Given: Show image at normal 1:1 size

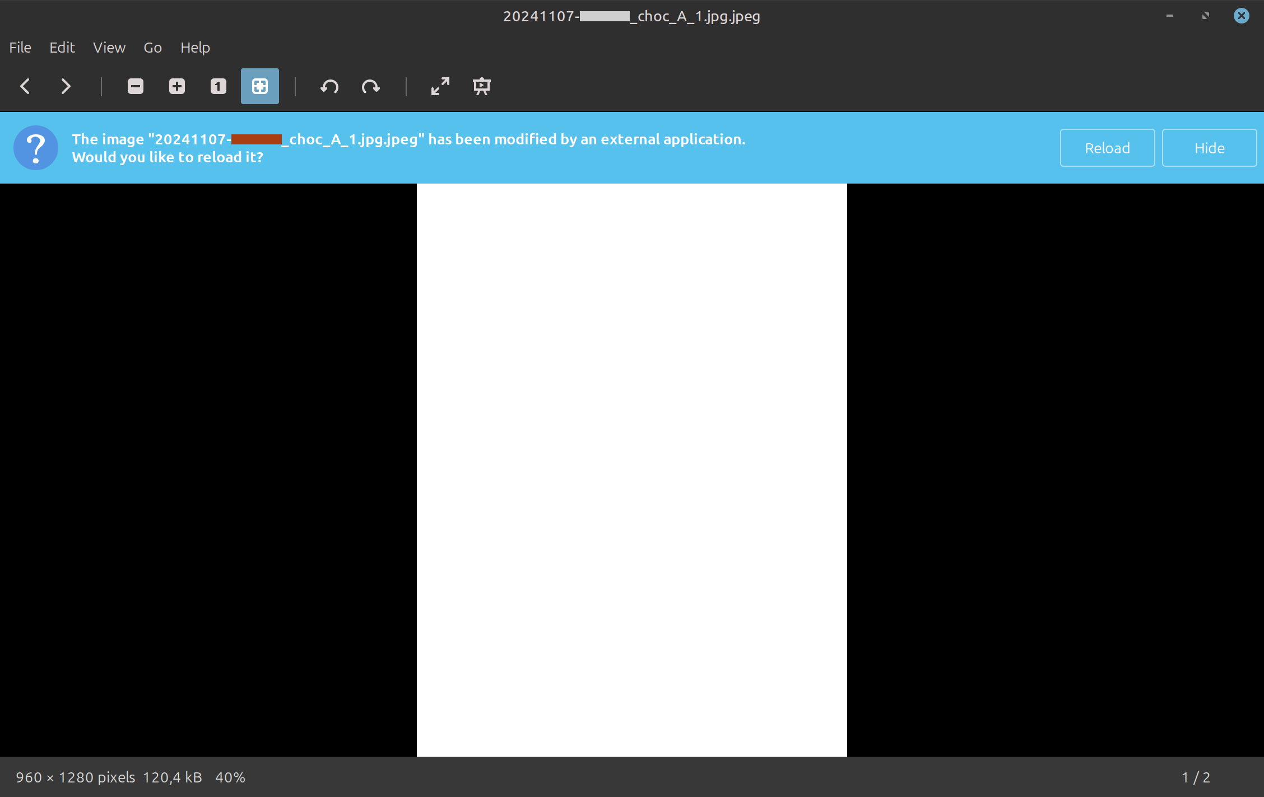Looking at the screenshot, I should point(219,86).
